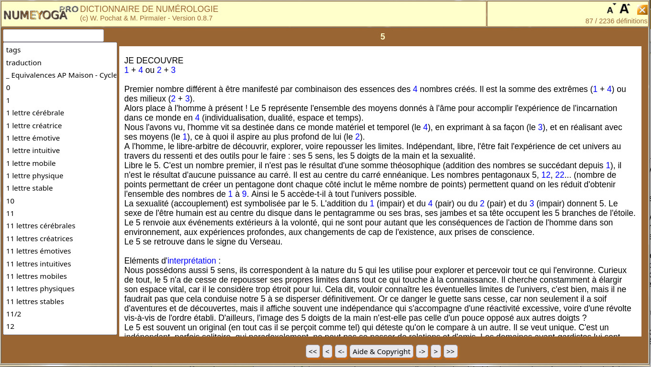This screenshot has height=367, width=651.
Task: Select '1 lettre stable' in the list
Action: (60, 188)
